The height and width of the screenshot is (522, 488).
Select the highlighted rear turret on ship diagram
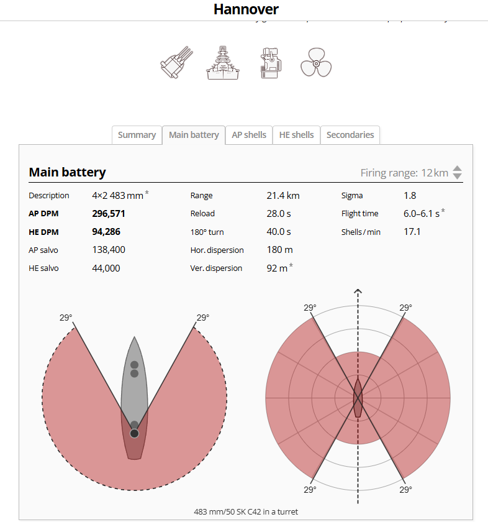[134, 433]
